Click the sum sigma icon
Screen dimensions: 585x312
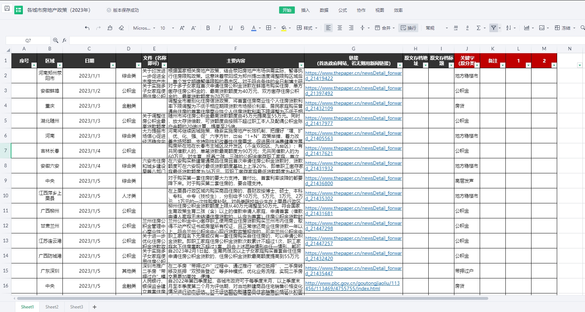click(x=479, y=28)
